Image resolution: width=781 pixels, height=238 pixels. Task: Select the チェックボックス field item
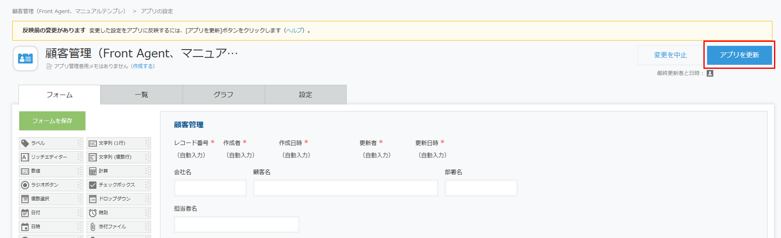click(x=117, y=185)
